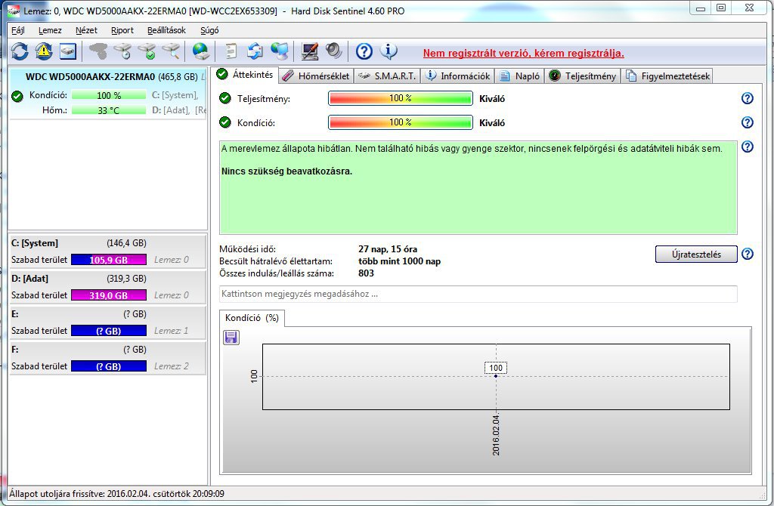Click the comment field 'Kattintson megjegyzés megadásához'
774x506 pixels.
[x=478, y=294]
